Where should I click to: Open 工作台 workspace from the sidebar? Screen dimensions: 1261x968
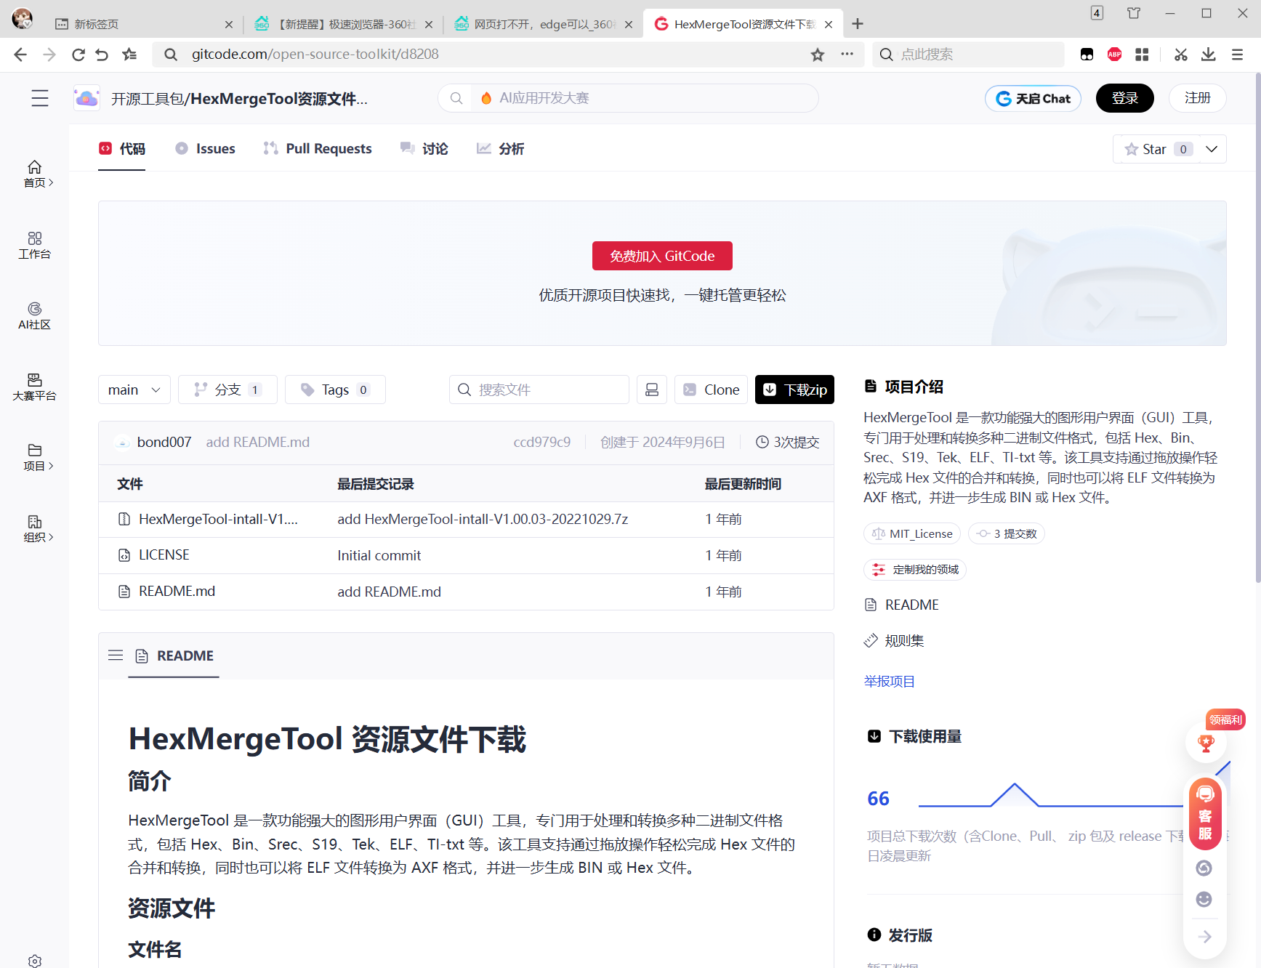tap(34, 245)
